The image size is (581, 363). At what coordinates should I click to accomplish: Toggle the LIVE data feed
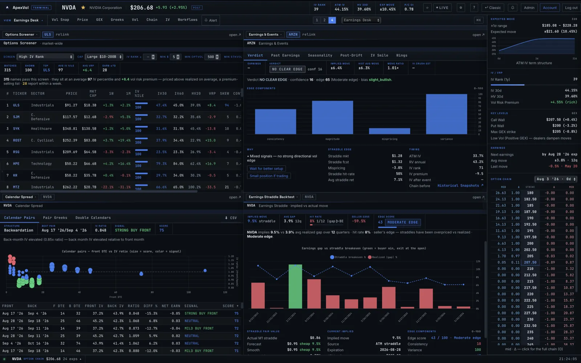[x=442, y=8]
